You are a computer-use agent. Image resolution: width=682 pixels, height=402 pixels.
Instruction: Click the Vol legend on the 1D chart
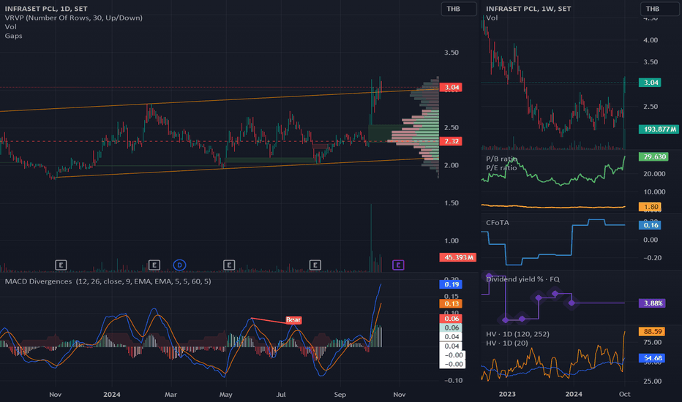tap(10, 27)
